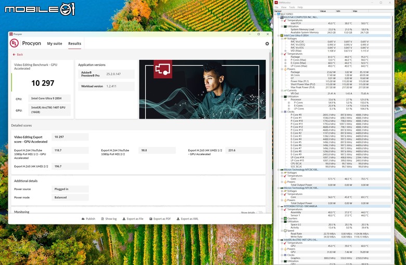Click Utilization icon above System Memory Load
The image size is (406, 265).
coord(285,27)
